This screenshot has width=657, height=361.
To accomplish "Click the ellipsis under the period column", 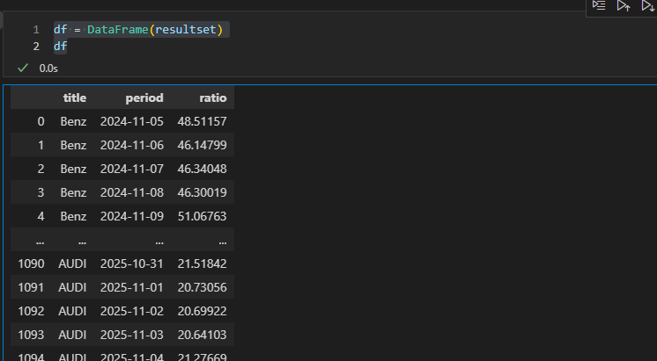I will [x=159, y=241].
